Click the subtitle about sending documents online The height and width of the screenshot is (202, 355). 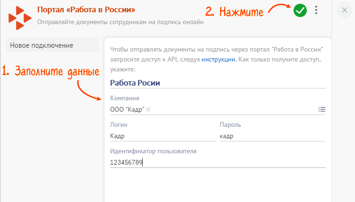[x=120, y=22]
